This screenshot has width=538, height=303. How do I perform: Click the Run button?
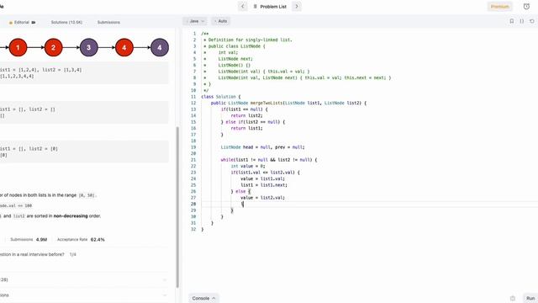[x=530, y=298]
